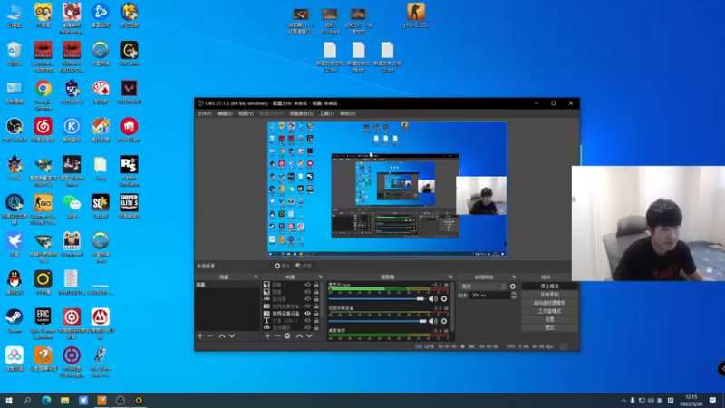Move selected source down with arrow
Screen dimensions: 725x408
311,335
